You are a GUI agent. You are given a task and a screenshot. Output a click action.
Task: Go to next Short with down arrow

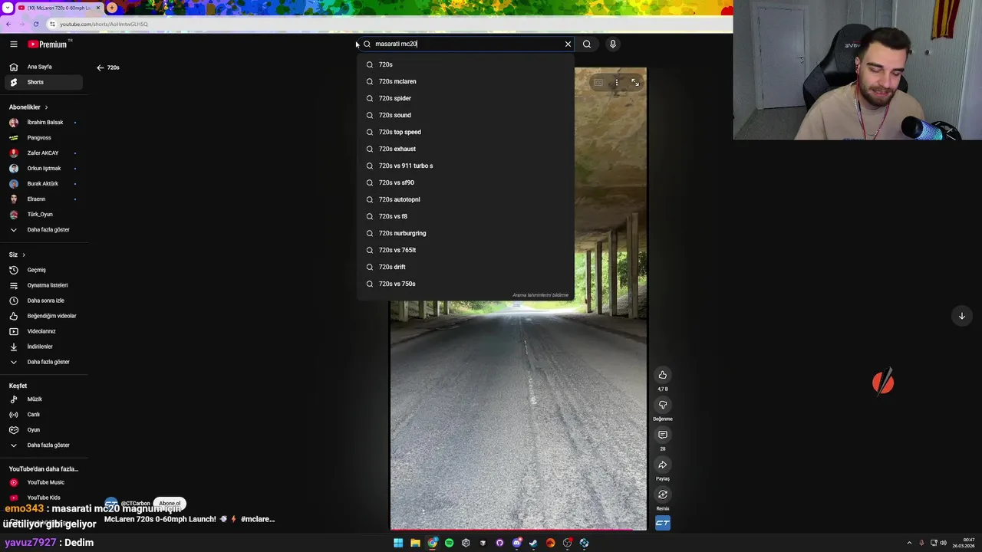[x=961, y=316]
